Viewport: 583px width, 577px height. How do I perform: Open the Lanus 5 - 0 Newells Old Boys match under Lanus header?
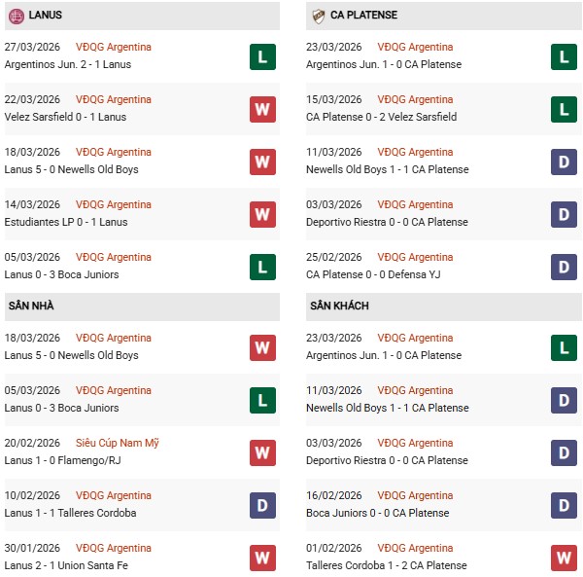pyautogui.click(x=71, y=169)
